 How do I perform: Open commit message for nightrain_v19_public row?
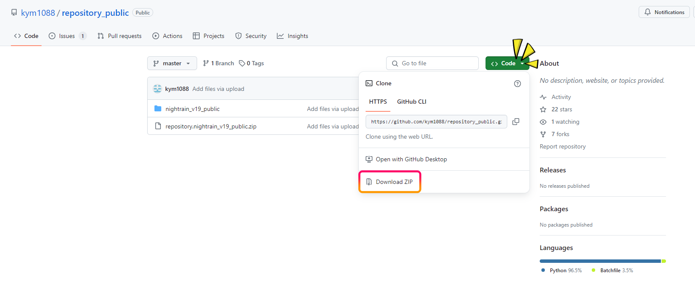(333, 109)
